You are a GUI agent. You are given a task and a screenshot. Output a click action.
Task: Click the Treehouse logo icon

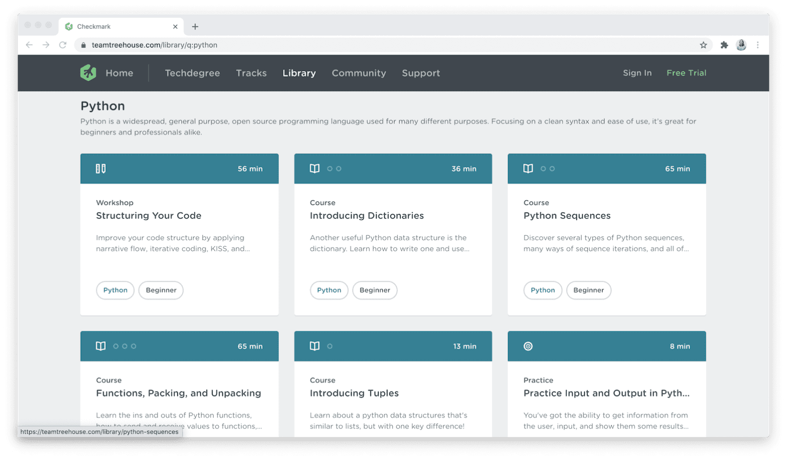[x=88, y=73]
